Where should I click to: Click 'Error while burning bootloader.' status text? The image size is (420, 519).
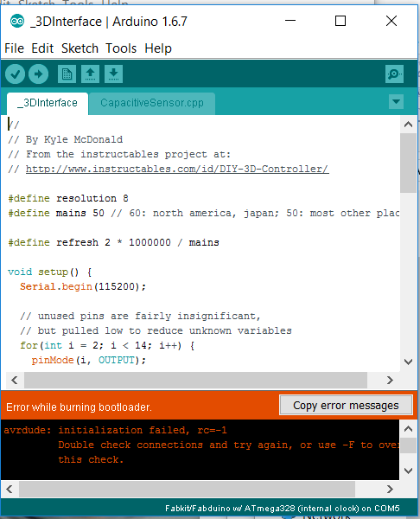click(79, 407)
